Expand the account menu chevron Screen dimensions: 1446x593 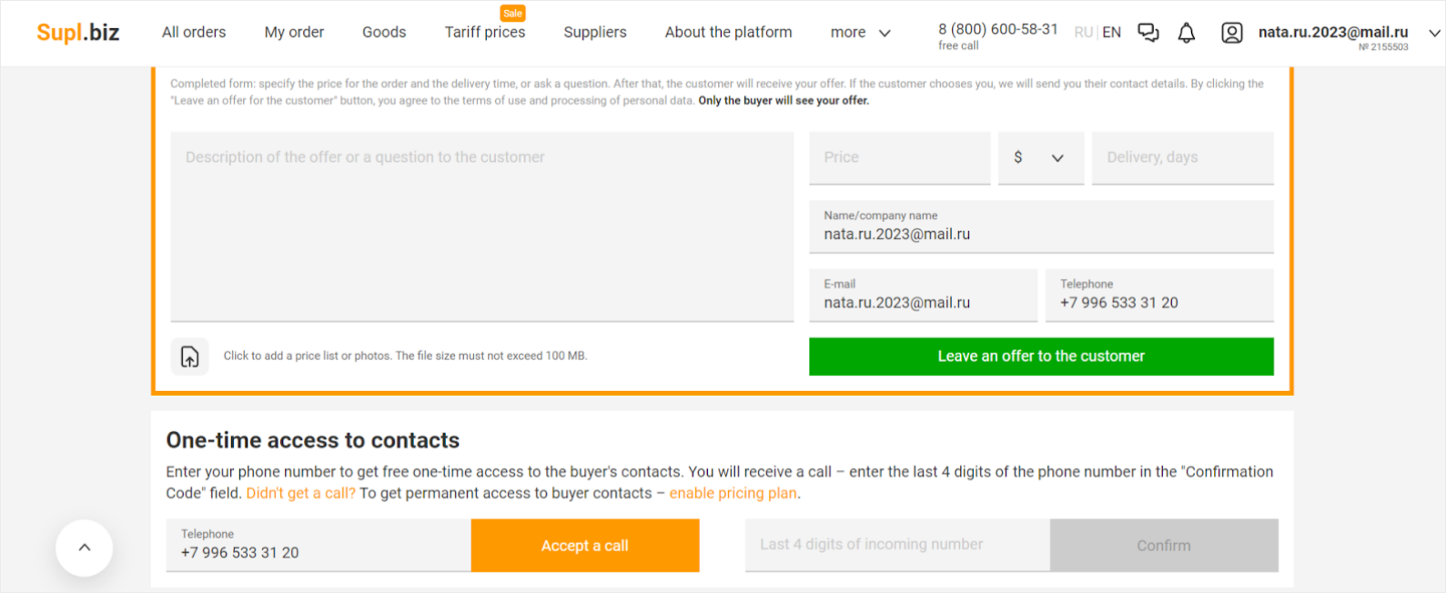[1434, 33]
